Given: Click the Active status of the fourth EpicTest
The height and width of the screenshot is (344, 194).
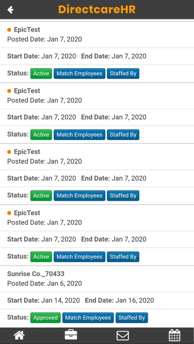Looking at the screenshot, I should click(x=41, y=257).
